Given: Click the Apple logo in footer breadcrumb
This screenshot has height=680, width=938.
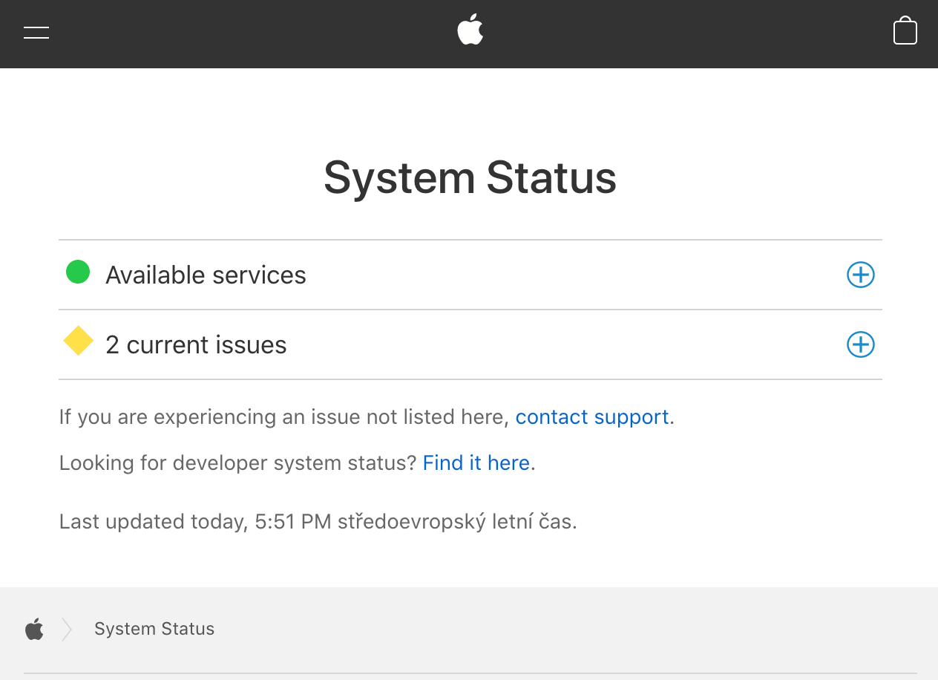Looking at the screenshot, I should 34,630.
